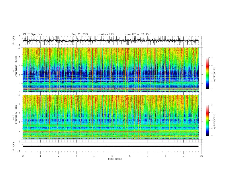Click time-axis tick label "7"
This screenshot has height=175, width=227.
(148, 156)
